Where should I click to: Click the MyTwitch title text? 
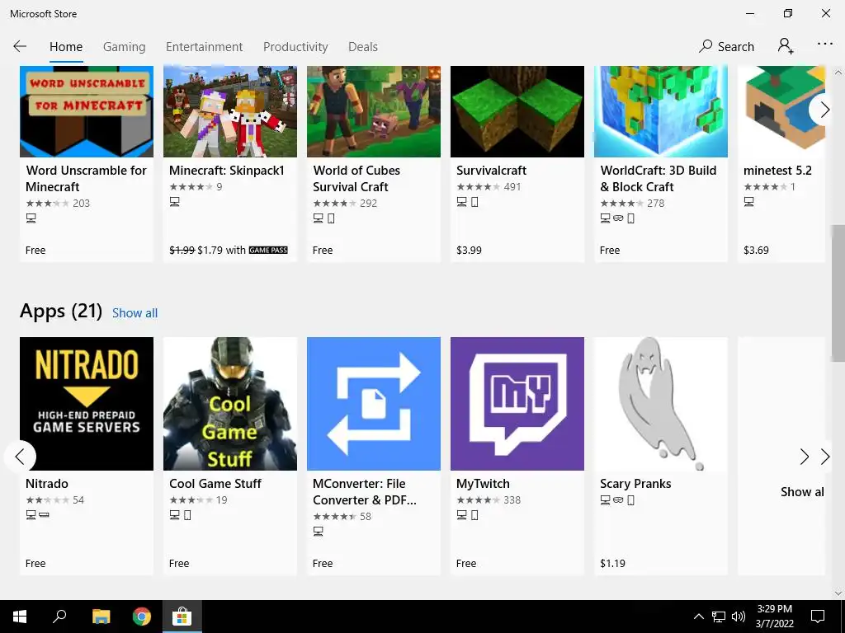(483, 483)
